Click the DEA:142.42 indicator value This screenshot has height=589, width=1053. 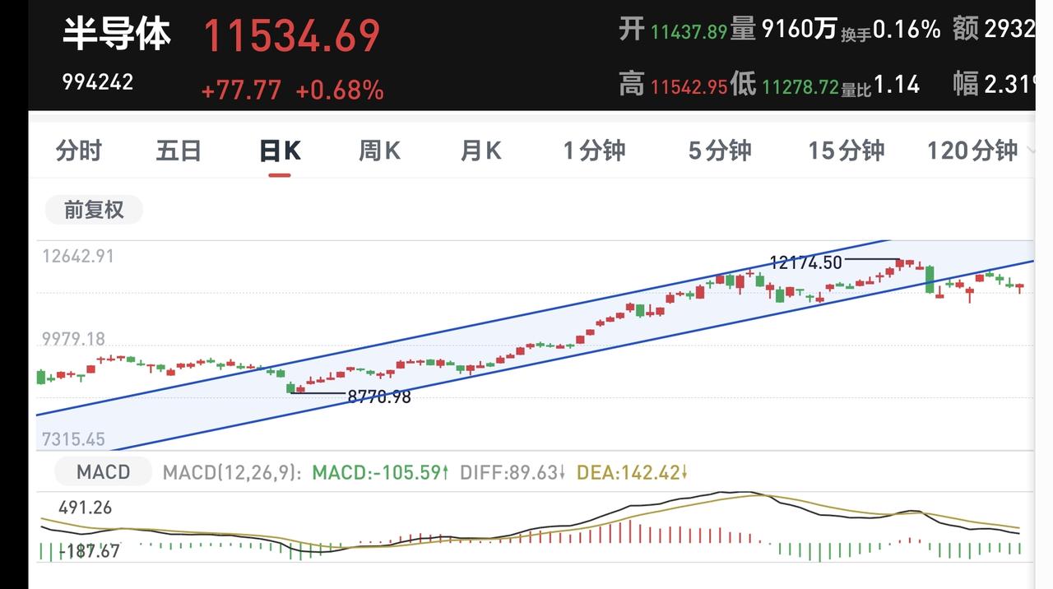coord(632,473)
